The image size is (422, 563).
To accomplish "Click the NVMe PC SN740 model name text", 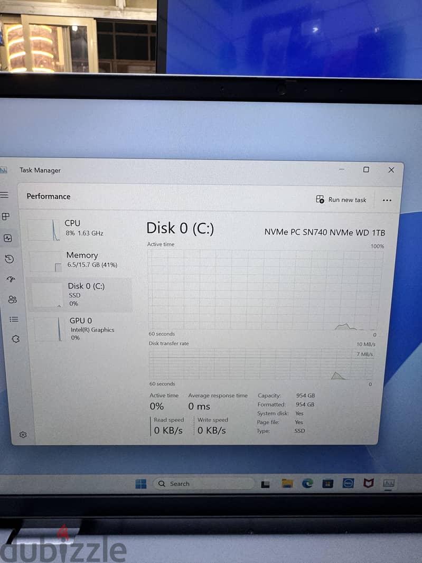I will point(325,232).
